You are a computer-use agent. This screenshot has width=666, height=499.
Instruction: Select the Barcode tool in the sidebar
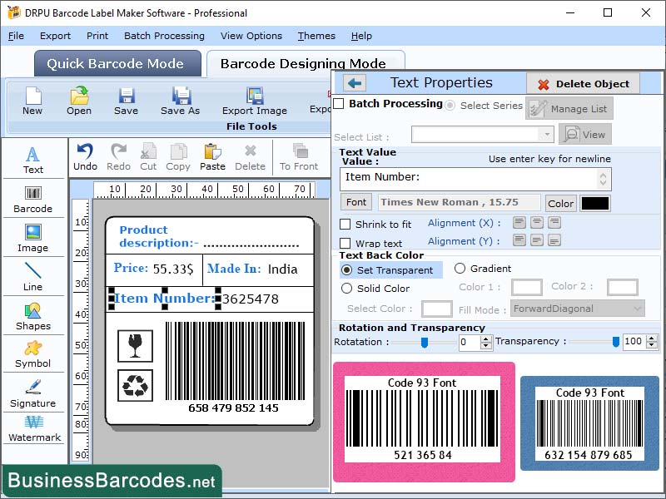point(33,200)
